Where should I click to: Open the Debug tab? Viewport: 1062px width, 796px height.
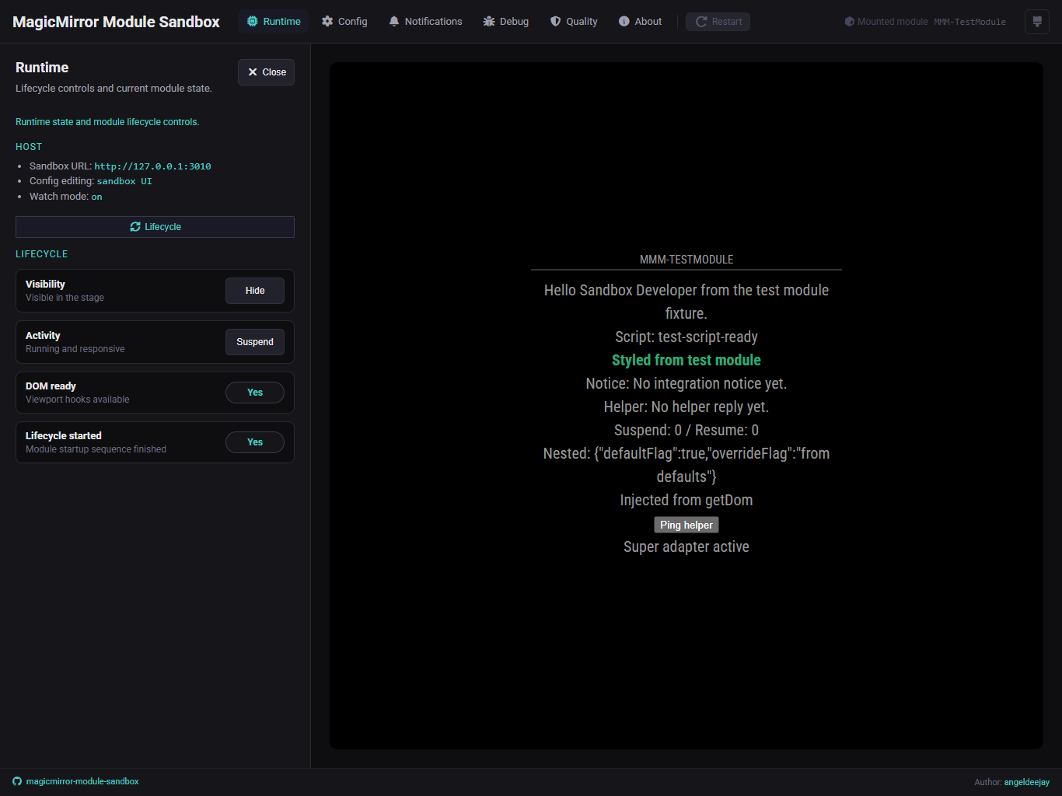coord(505,22)
